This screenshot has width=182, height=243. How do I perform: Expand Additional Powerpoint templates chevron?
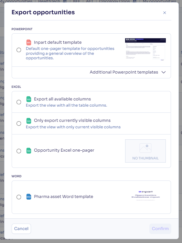[164, 72]
